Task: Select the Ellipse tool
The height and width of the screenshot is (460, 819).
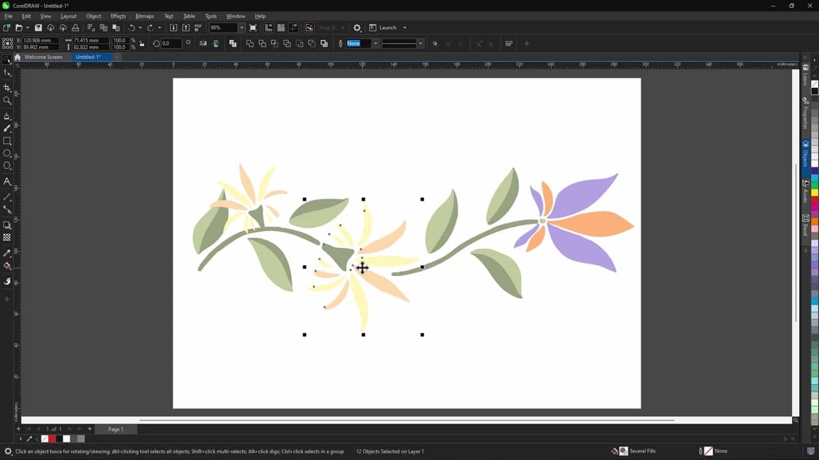Action: click(x=7, y=153)
